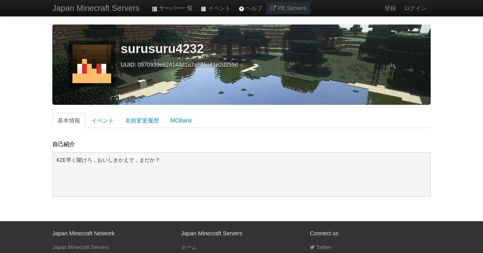483x253 pixels.
Task: Click the surusuru4232 username heading
Action: tap(162, 49)
